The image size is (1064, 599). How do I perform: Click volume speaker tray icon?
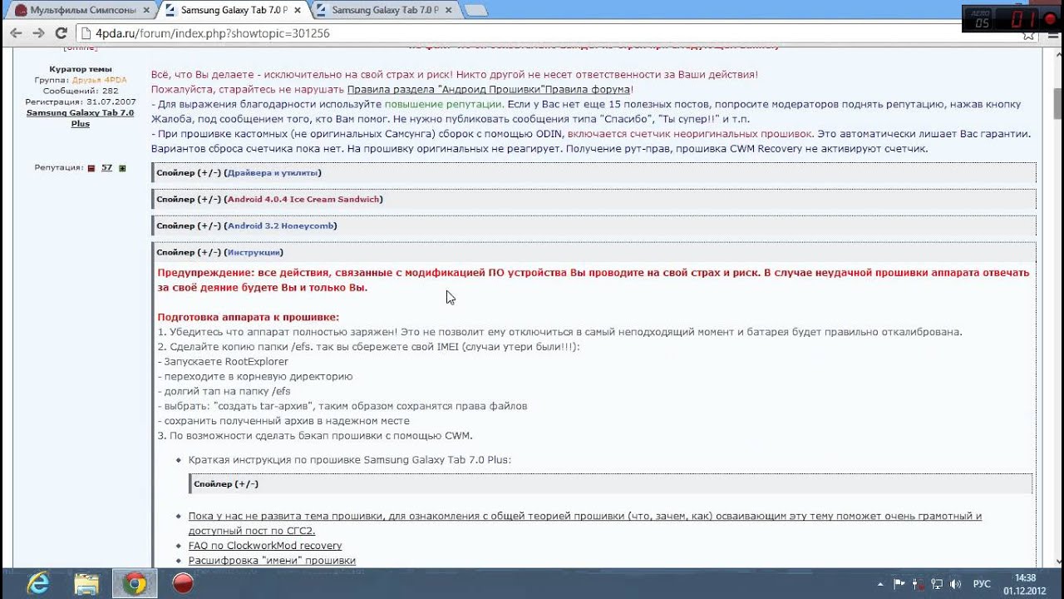click(x=955, y=584)
